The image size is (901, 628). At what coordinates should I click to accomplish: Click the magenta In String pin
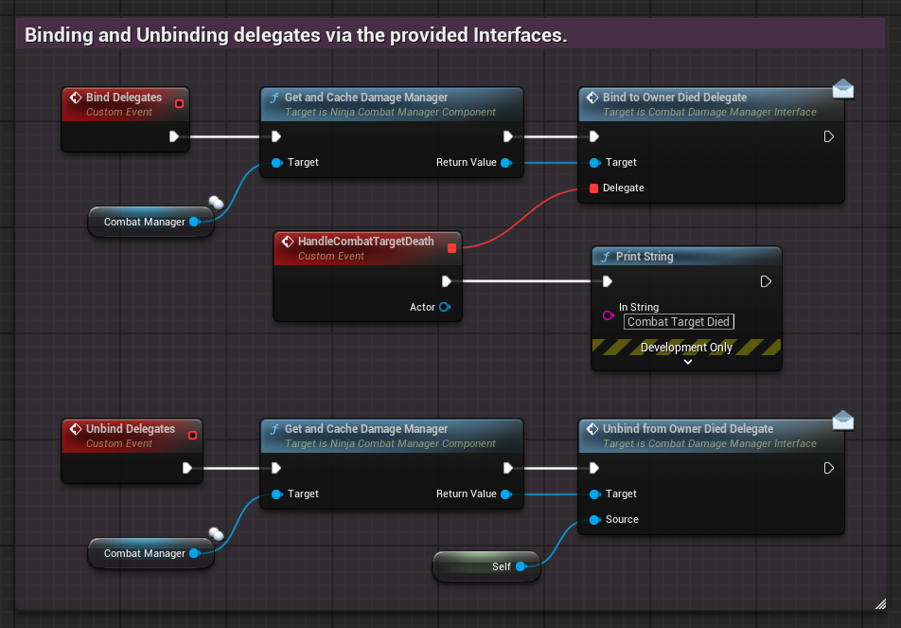609,315
